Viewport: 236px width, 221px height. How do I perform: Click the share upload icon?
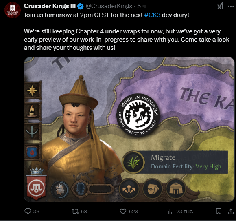point(231,211)
